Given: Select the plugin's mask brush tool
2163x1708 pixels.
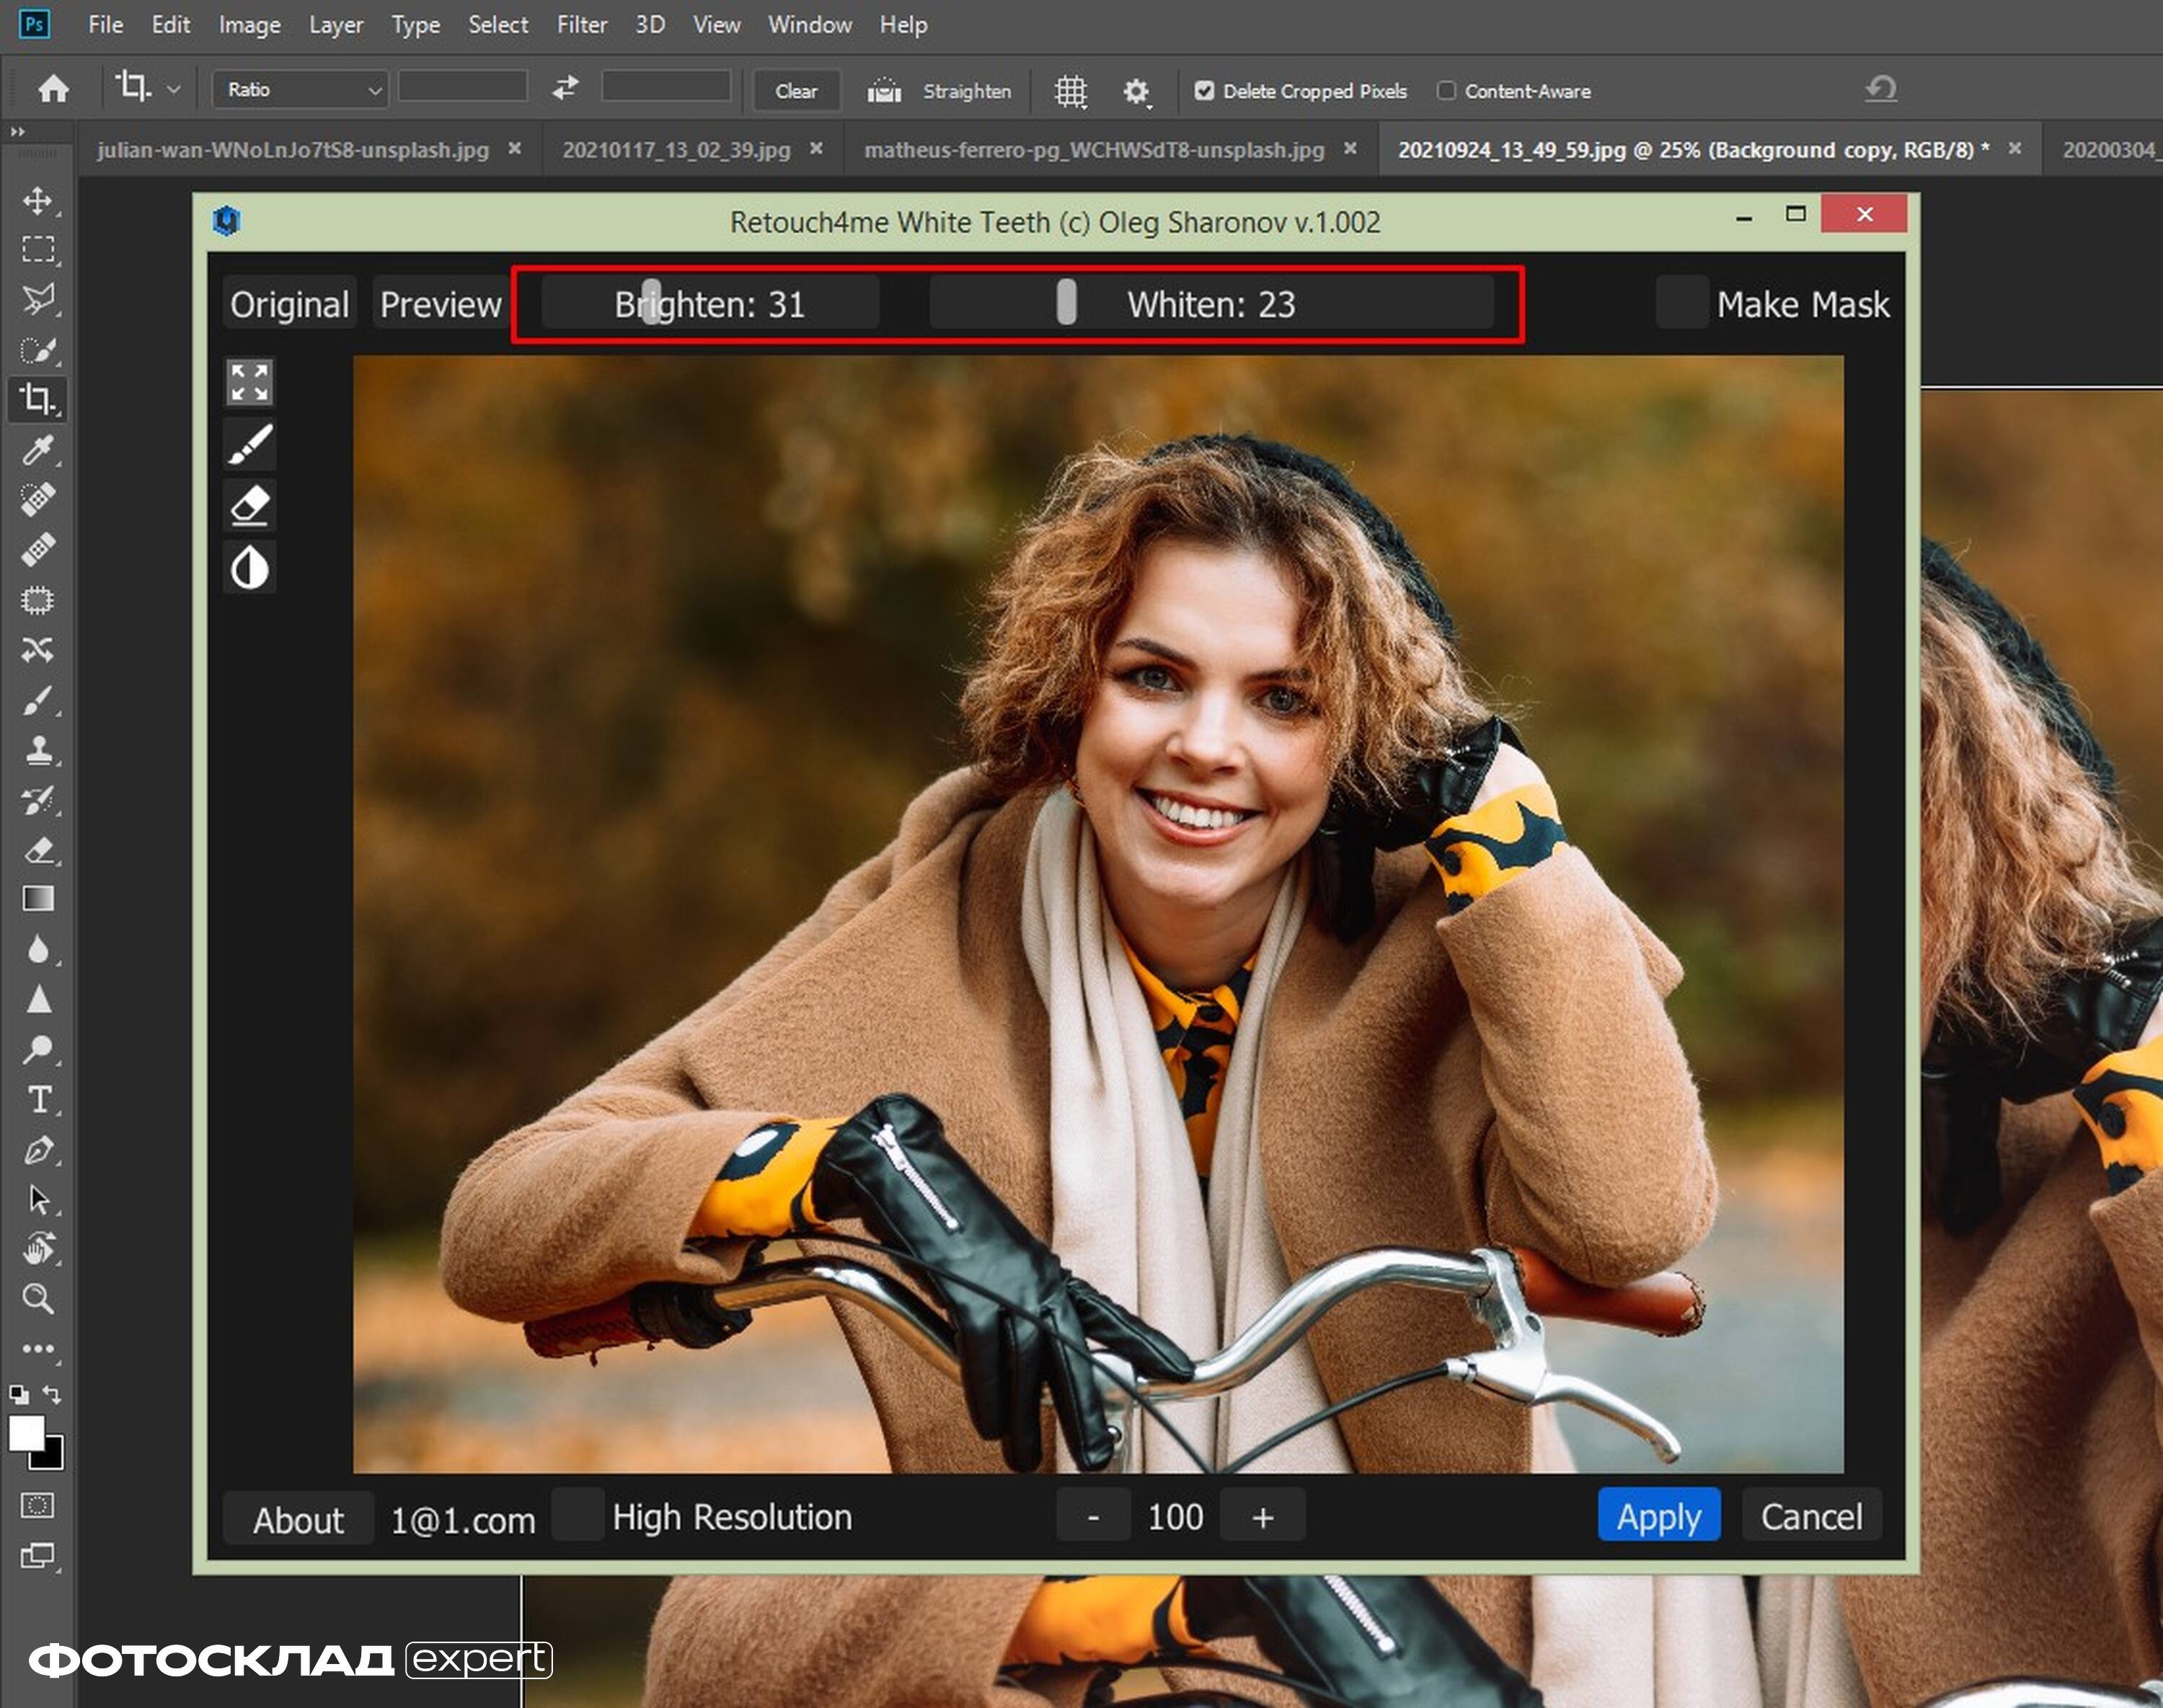Looking at the screenshot, I should point(249,444).
